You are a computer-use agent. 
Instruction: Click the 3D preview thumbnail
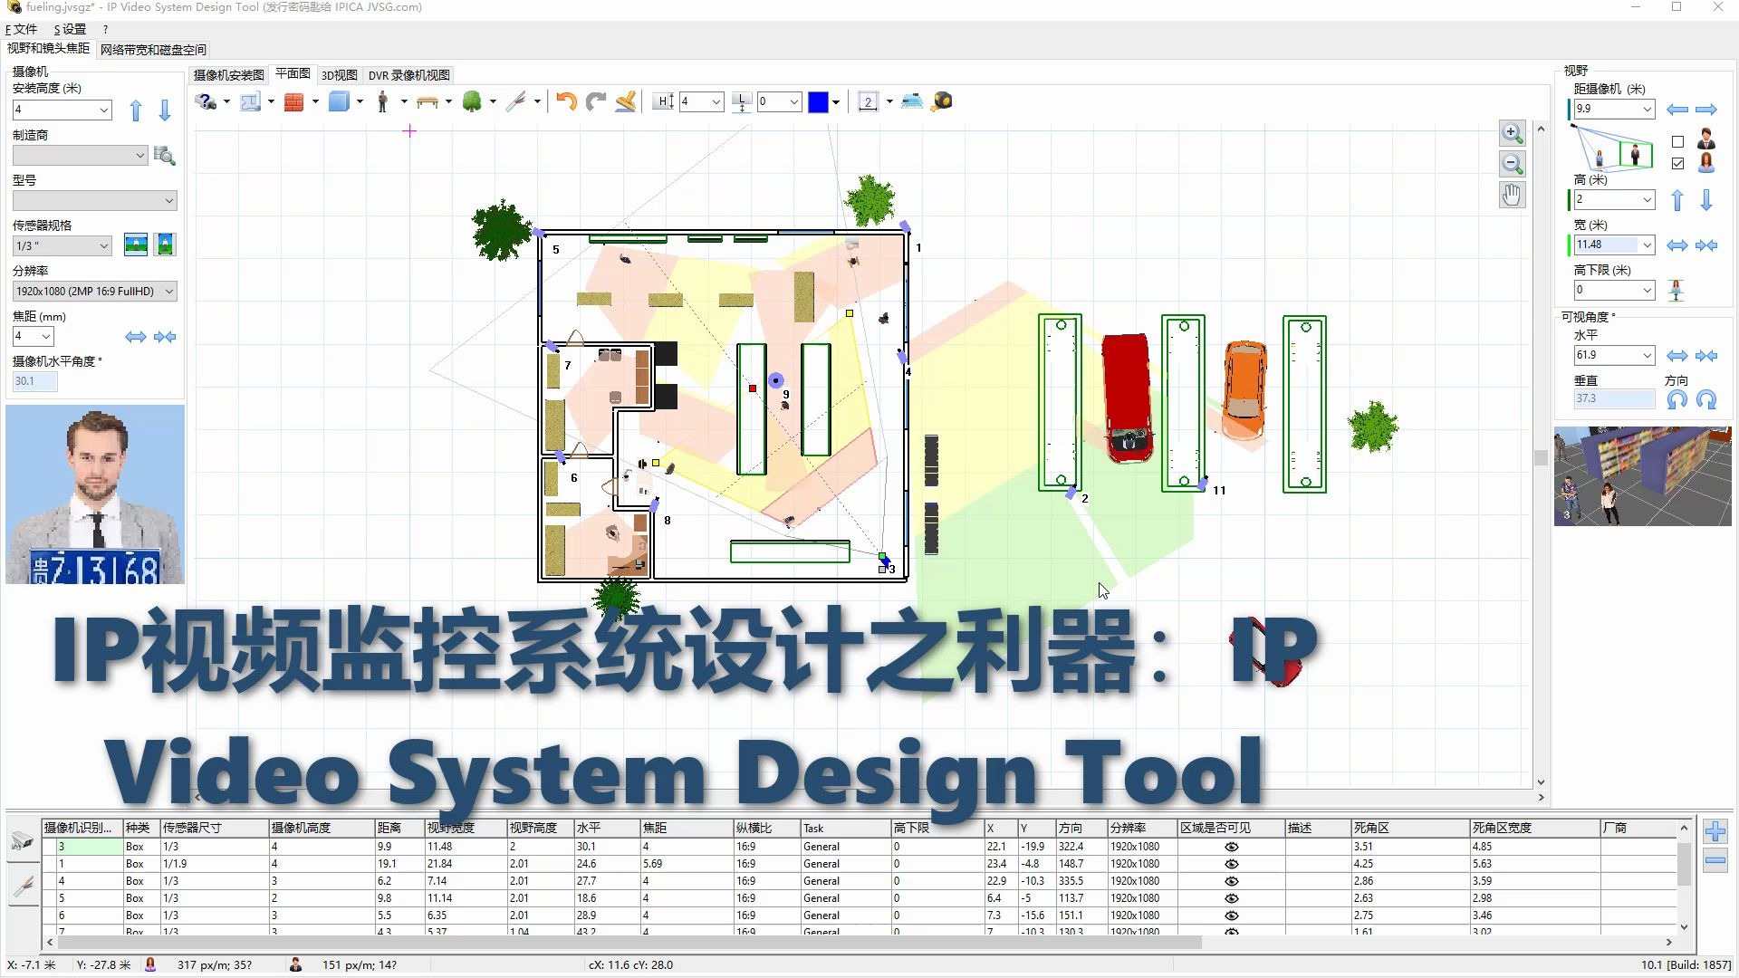tap(1643, 476)
